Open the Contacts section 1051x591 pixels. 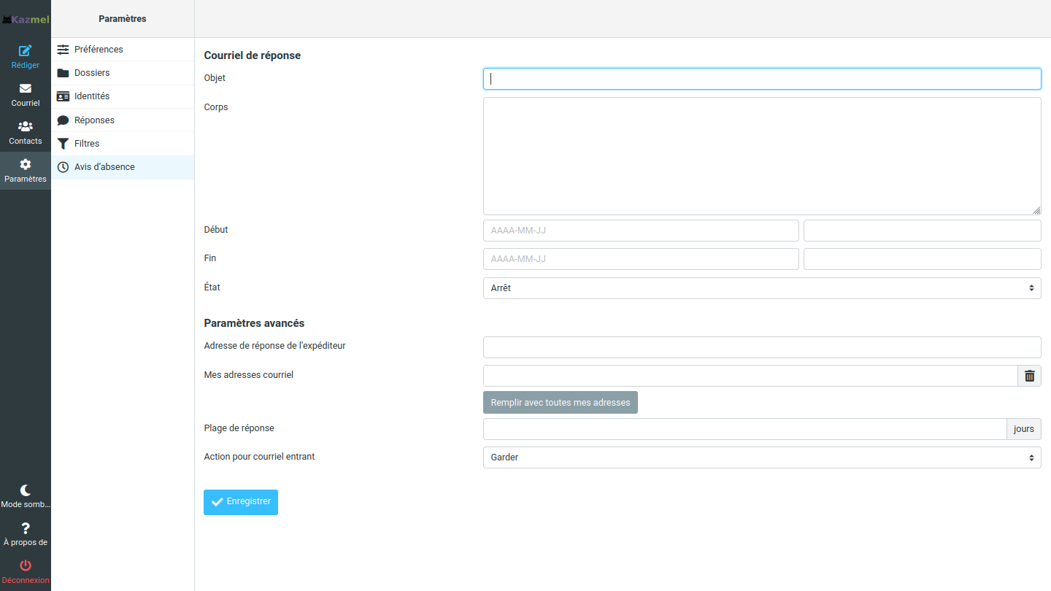(x=26, y=126)
